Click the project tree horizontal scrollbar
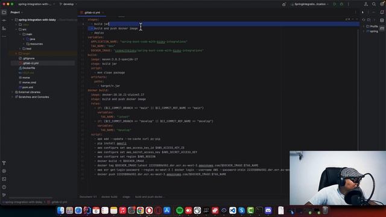The width and height of the screenshot is (386, 217). [x=31, y=198]
